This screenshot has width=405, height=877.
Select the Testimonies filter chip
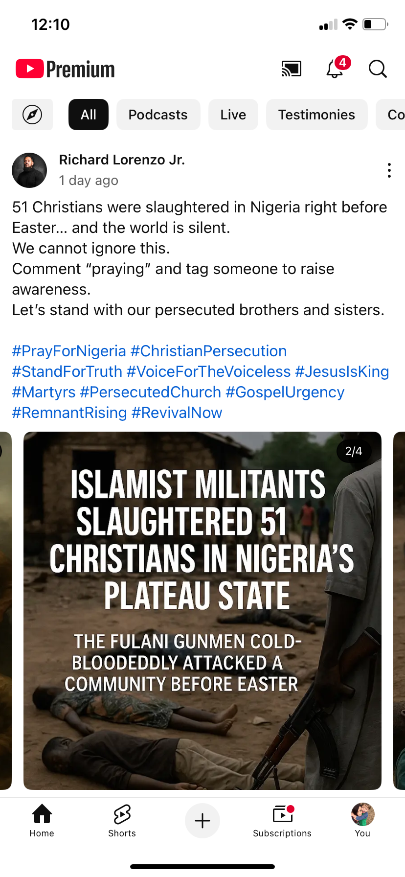[x=316, y=115]
